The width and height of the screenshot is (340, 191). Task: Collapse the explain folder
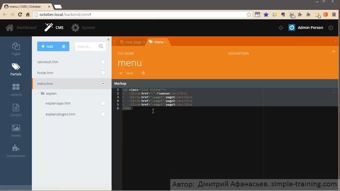click(38, 93)
